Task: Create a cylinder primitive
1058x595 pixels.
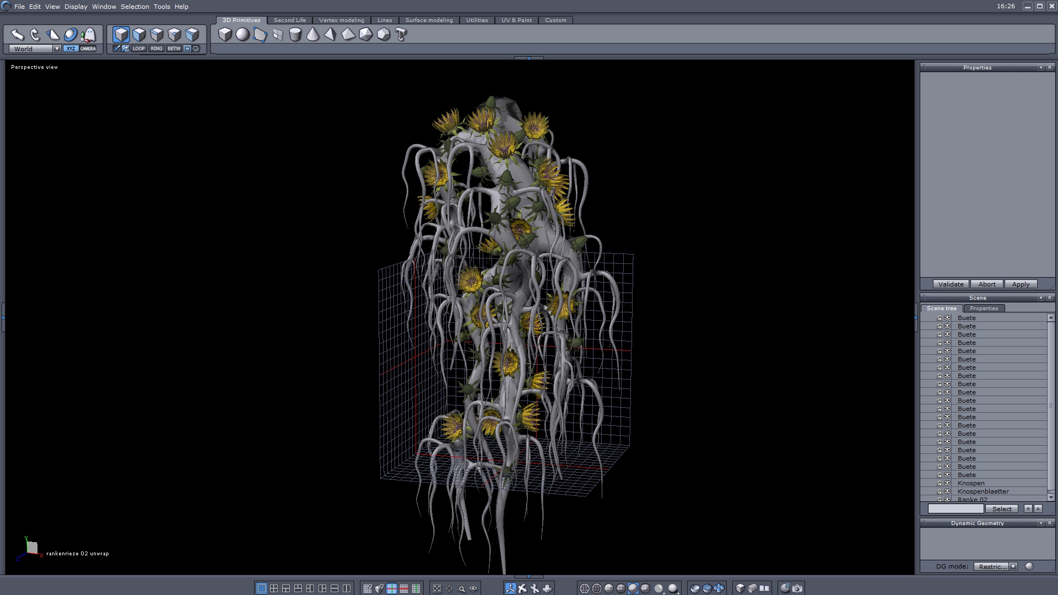Action: point(295,35)
